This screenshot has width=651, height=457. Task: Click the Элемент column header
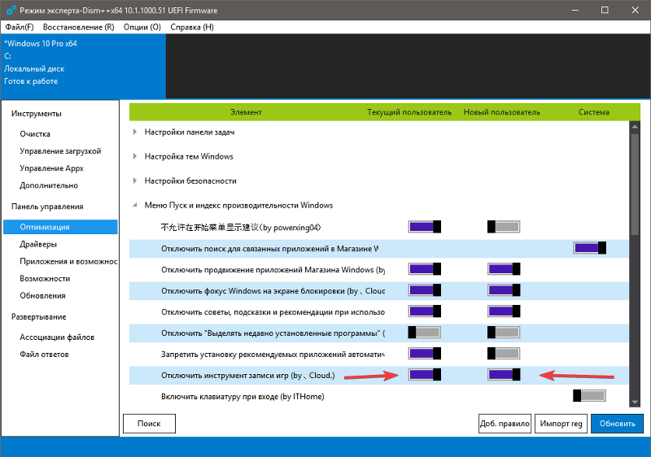[246, 112]
